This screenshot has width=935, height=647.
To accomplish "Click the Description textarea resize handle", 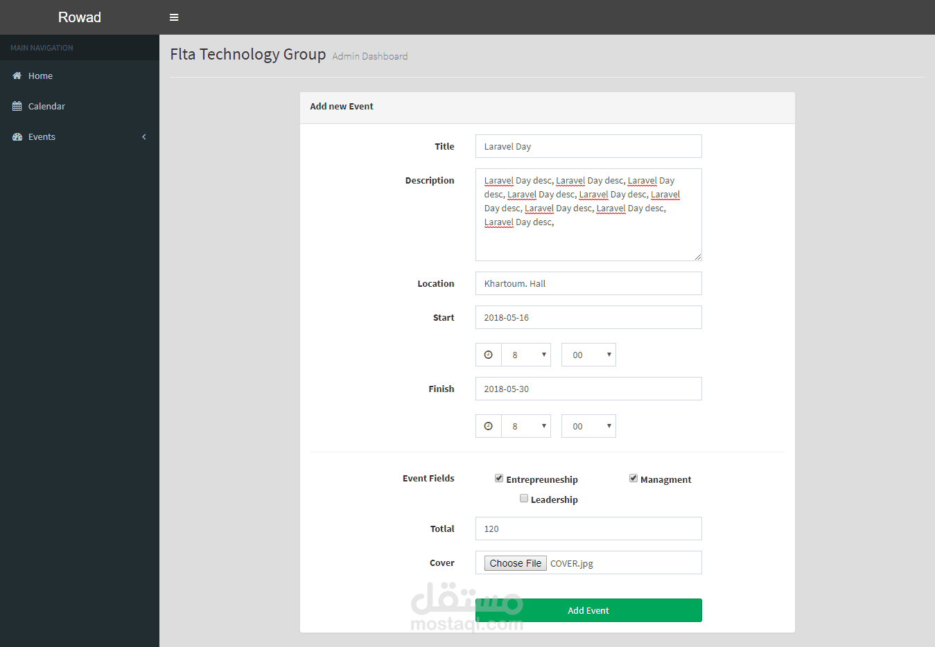I will point(697,256).
